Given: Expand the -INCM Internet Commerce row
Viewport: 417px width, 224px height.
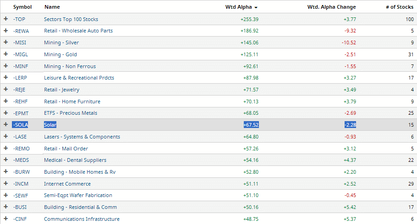Looking at the screenshot, I should coord(5,183).
